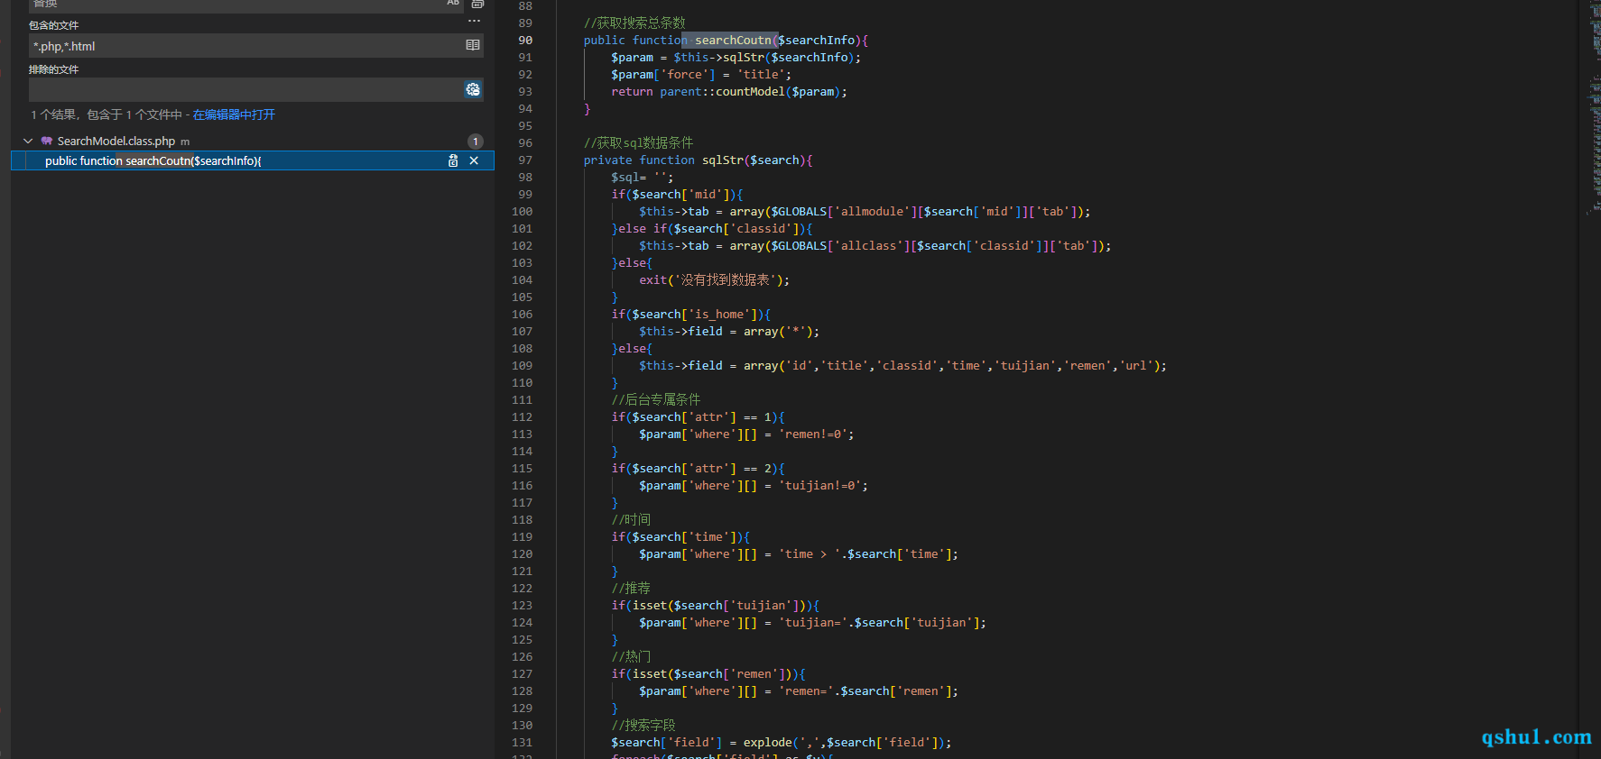Click line 'return parent::countModel($param);'
This screenshot has height=759, width=1601.
coord(729,91)
